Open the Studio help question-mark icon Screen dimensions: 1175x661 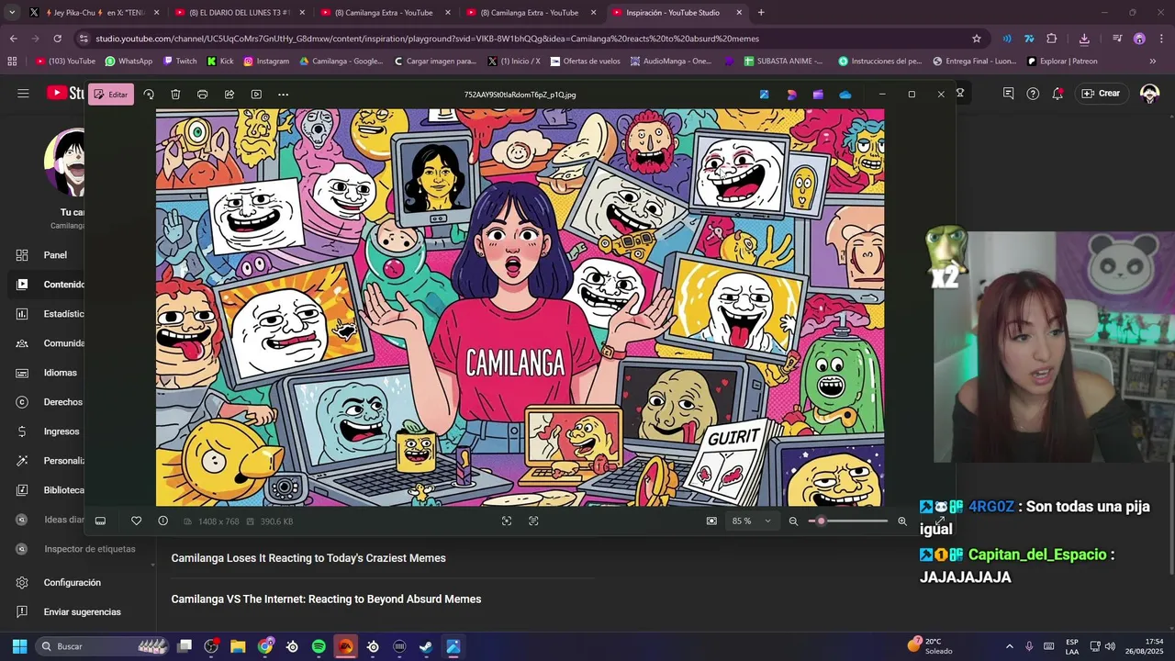1033,93
